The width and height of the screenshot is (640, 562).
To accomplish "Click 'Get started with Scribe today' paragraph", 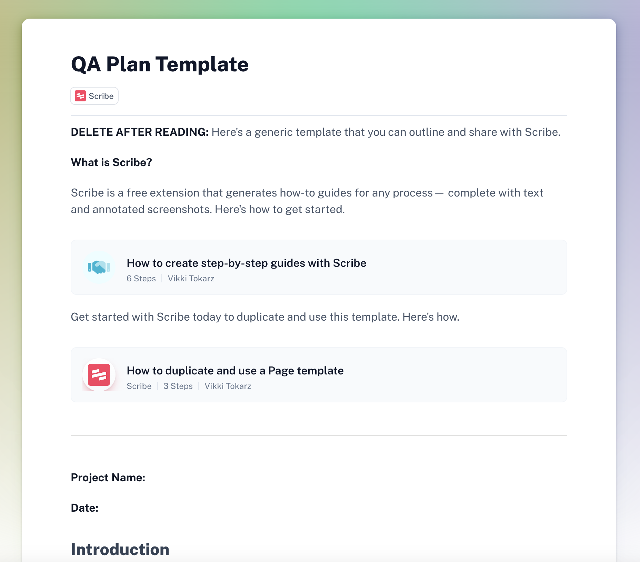I will 265,317.
